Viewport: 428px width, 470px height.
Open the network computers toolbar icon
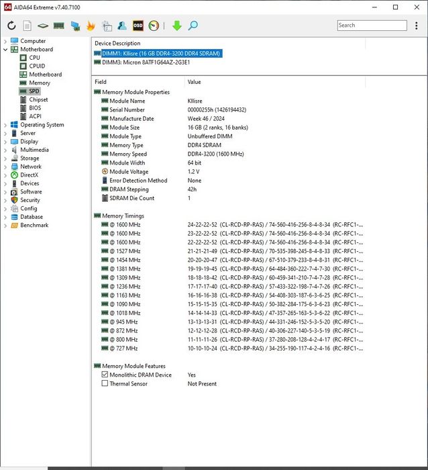click(75, 26)
